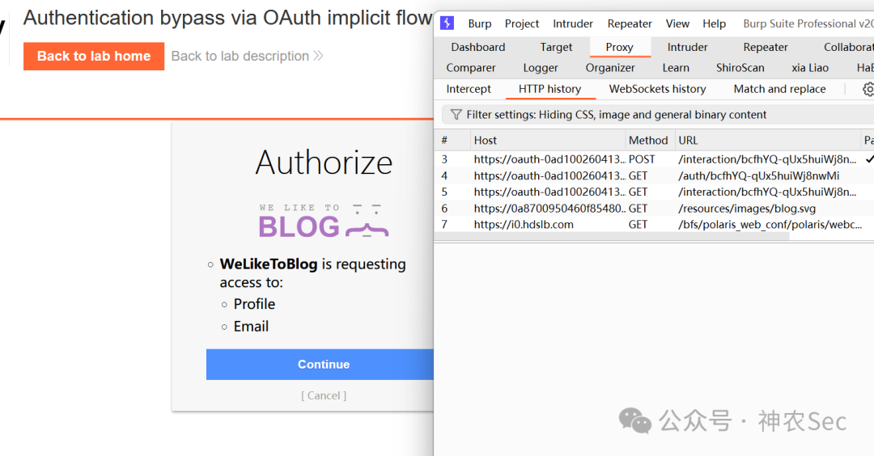This screenshot has width=874, height=456.
Task: Open the Proxy settings gear icon
Action: [868, 89]
